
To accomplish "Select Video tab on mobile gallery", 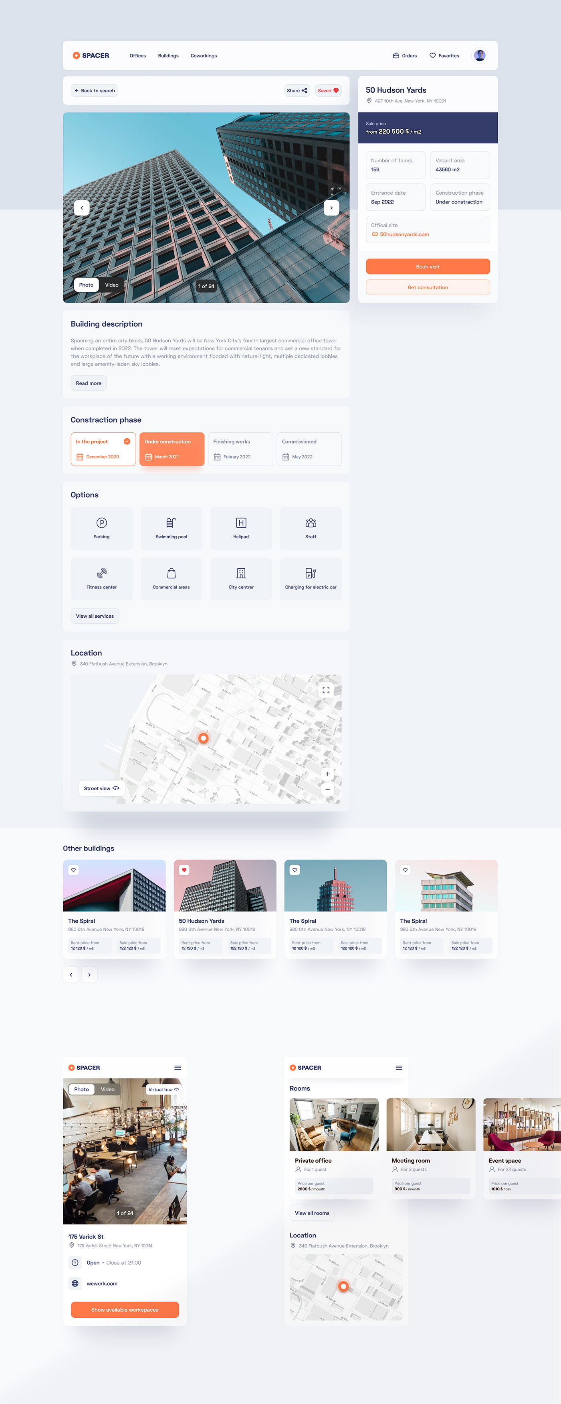I will point(108,1089).
